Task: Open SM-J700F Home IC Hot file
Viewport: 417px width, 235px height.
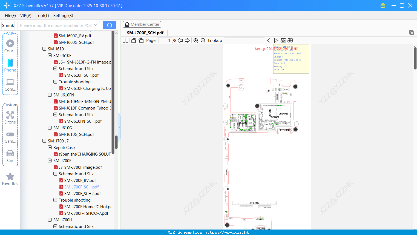Action: pyautogui.click(x=88, y=207)
